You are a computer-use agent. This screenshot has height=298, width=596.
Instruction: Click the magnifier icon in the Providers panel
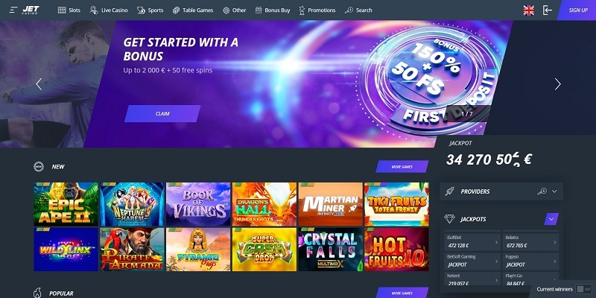pos(542,191)
